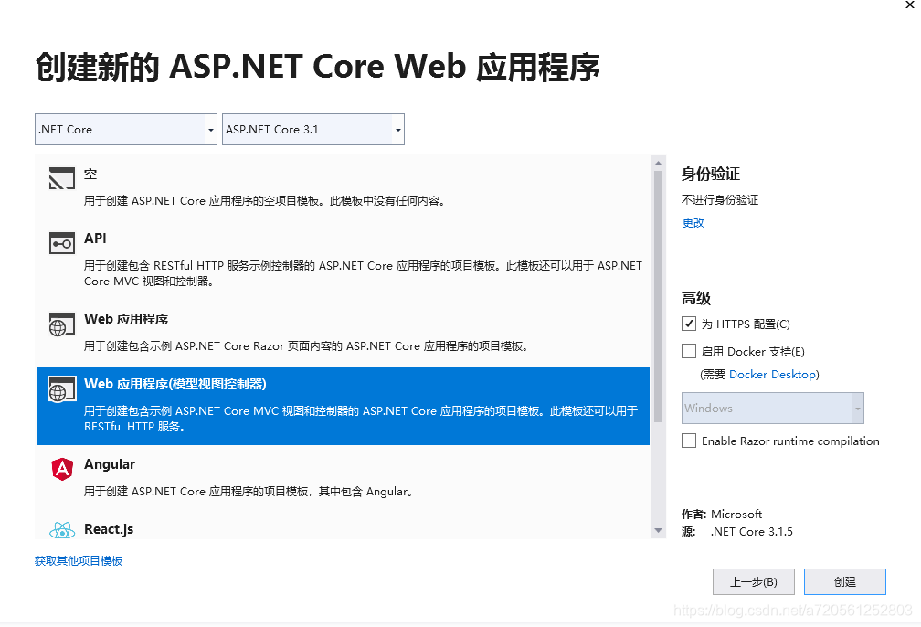
Task: Click the 上一步(B) button
Action: [754, 581]
